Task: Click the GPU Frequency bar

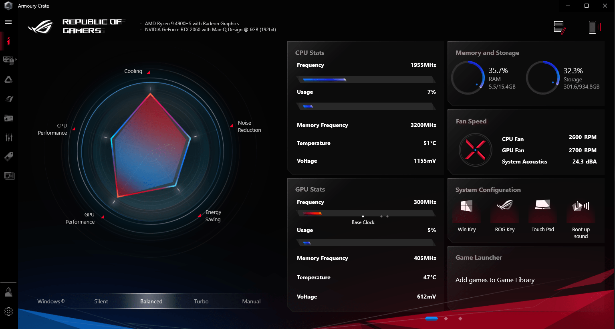Action: 366,213
